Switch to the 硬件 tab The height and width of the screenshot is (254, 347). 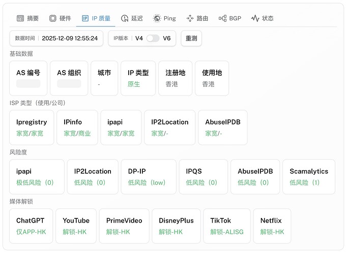60,18
